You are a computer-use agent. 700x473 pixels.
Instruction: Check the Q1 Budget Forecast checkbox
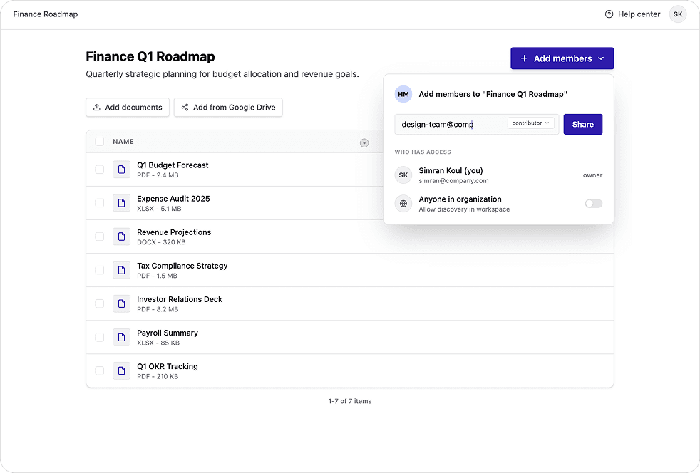pyautogui.click(x=100, y=170)
